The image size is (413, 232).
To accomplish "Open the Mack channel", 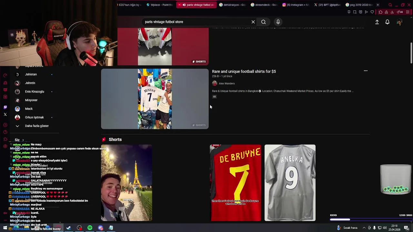I will tap(29, 109).
